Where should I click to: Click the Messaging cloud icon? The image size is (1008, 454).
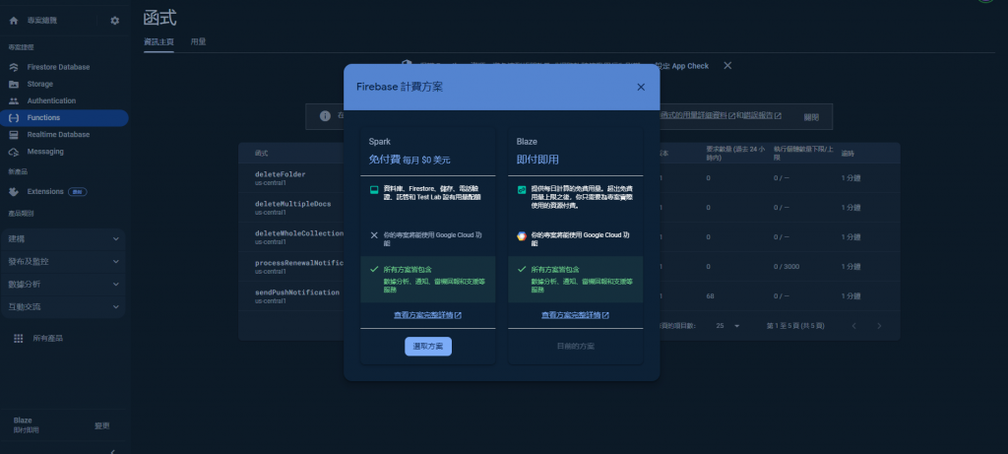pyautogui.click(x=14, y=152)
